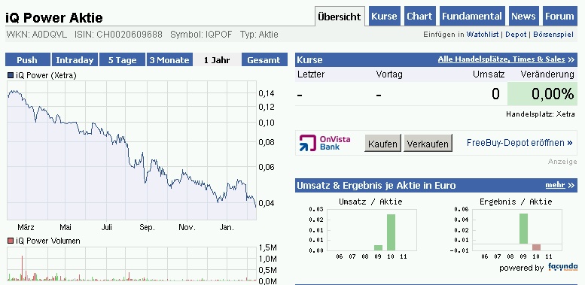Image resolution: width=585 pixels, height=285 pixels.
Task: Open the Börsenspiel link
Action: coord(553,35)
